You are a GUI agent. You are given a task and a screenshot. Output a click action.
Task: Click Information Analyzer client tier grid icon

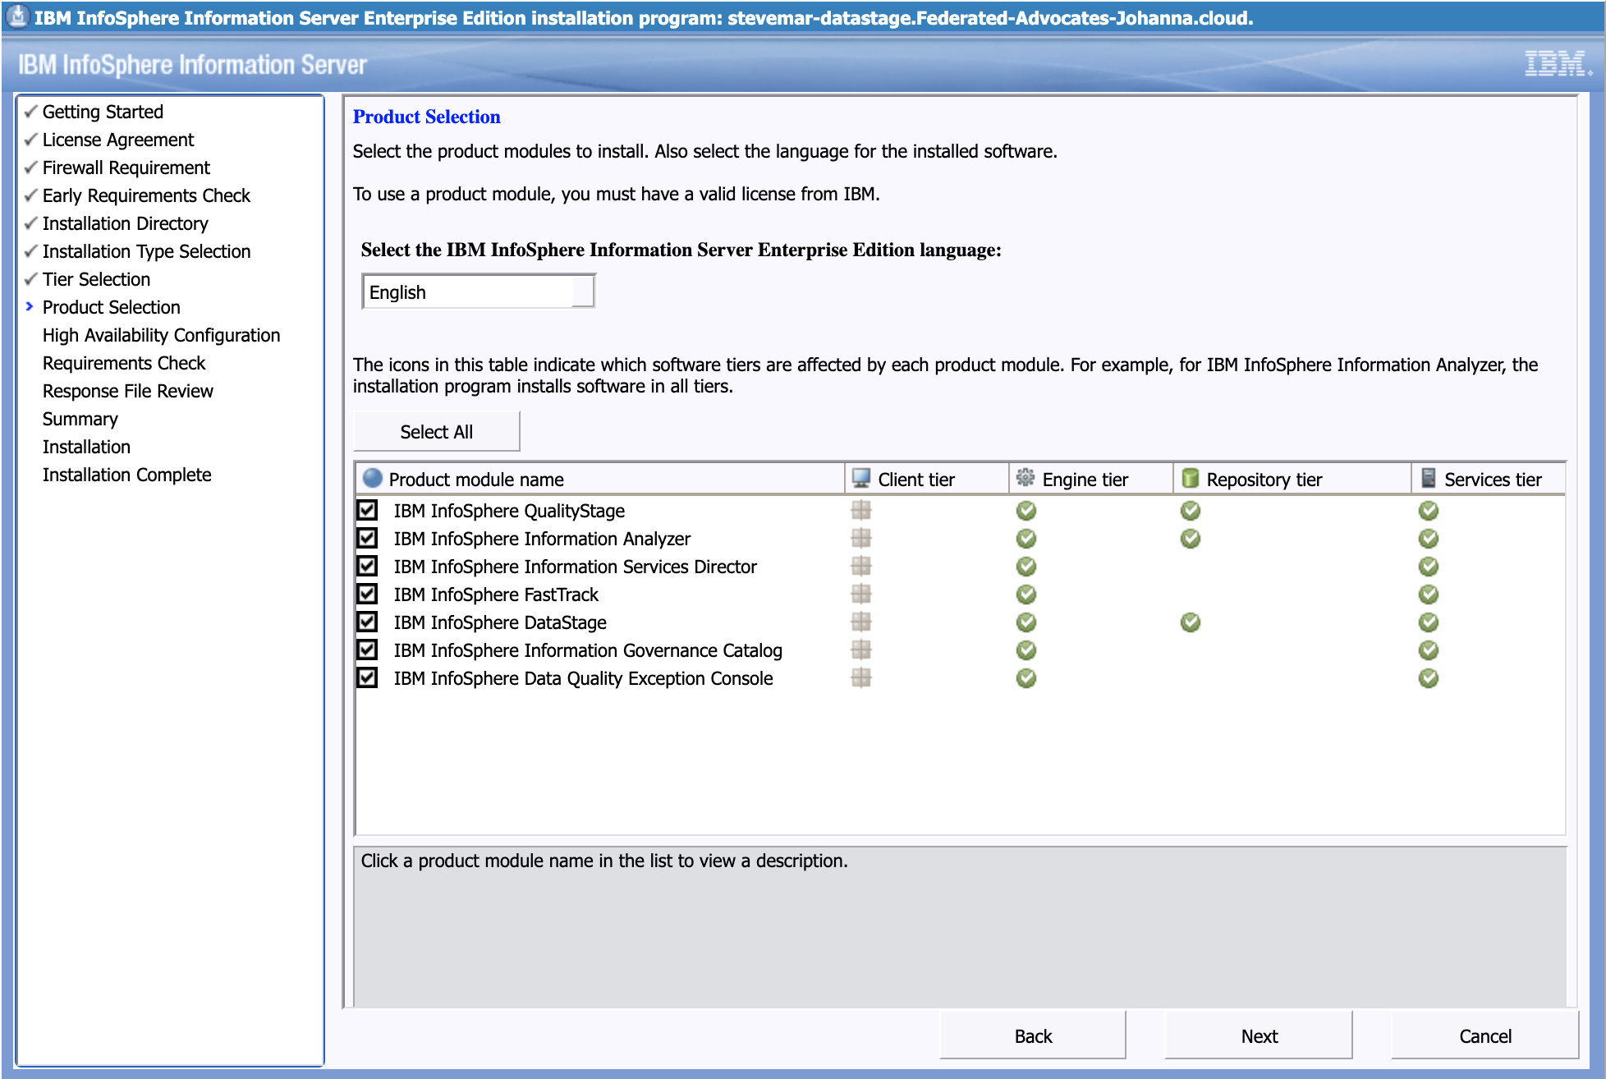[x=861, y=538]
